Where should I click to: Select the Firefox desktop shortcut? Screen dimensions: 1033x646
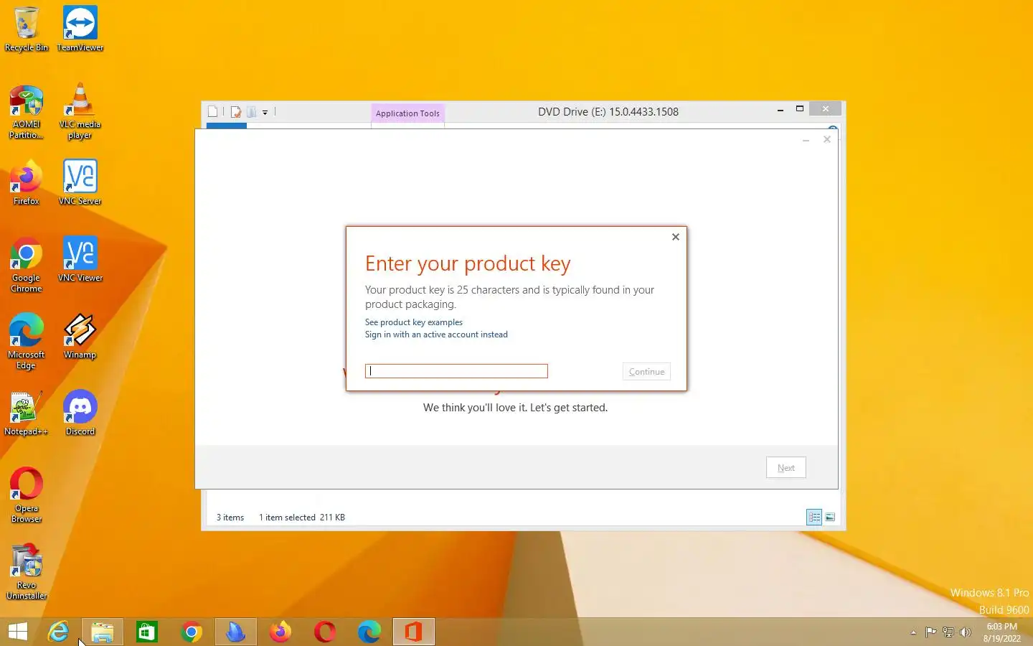point(27,183)
